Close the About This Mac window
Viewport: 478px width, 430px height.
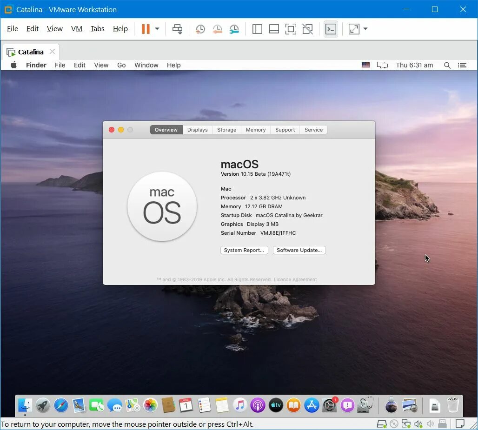[x=112, y=130]
